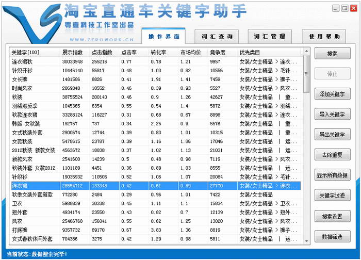Sort by 点击率 column header

click(134, 52)
